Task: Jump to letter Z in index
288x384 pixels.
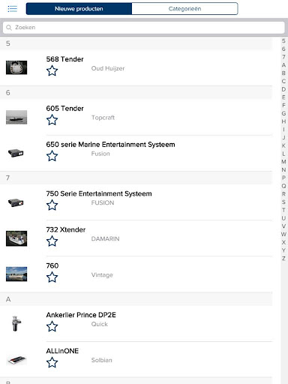Action: point(283,259)
